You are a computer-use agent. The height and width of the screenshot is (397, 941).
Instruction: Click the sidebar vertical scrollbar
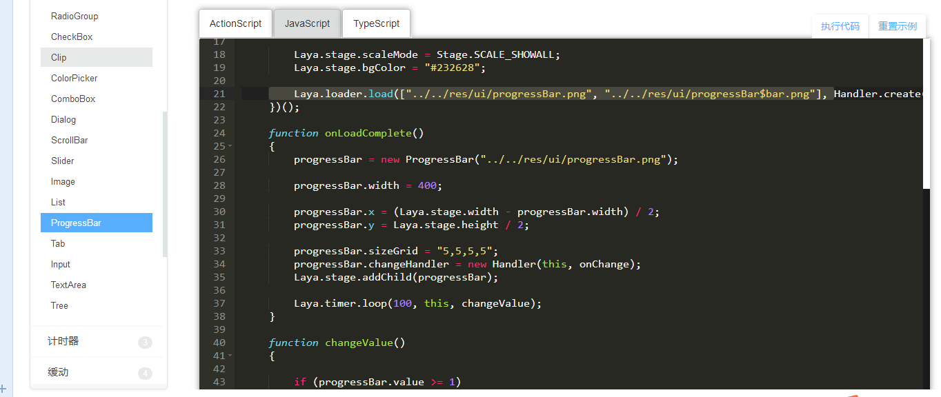[164, 183]
